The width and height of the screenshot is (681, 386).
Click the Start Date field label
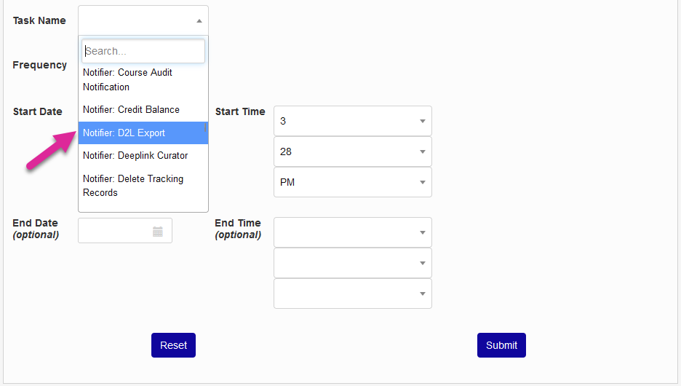pos(38,111)
